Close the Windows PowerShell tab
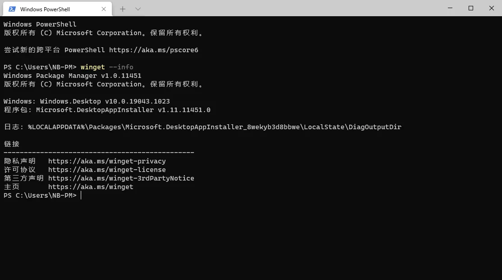502x280 pixels. [x=104, y=9]
